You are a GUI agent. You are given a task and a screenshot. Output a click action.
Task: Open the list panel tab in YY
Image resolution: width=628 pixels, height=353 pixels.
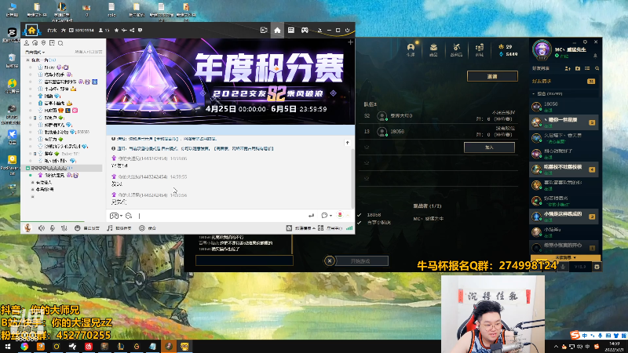coord(291,30)
